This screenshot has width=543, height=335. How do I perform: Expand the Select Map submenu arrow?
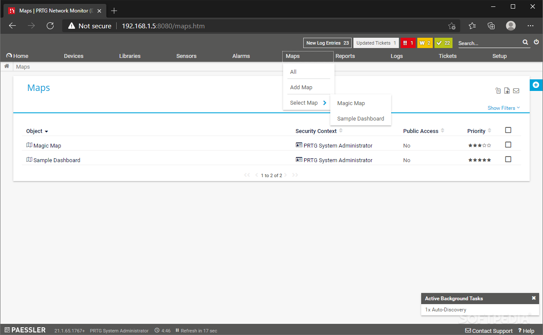325,103
